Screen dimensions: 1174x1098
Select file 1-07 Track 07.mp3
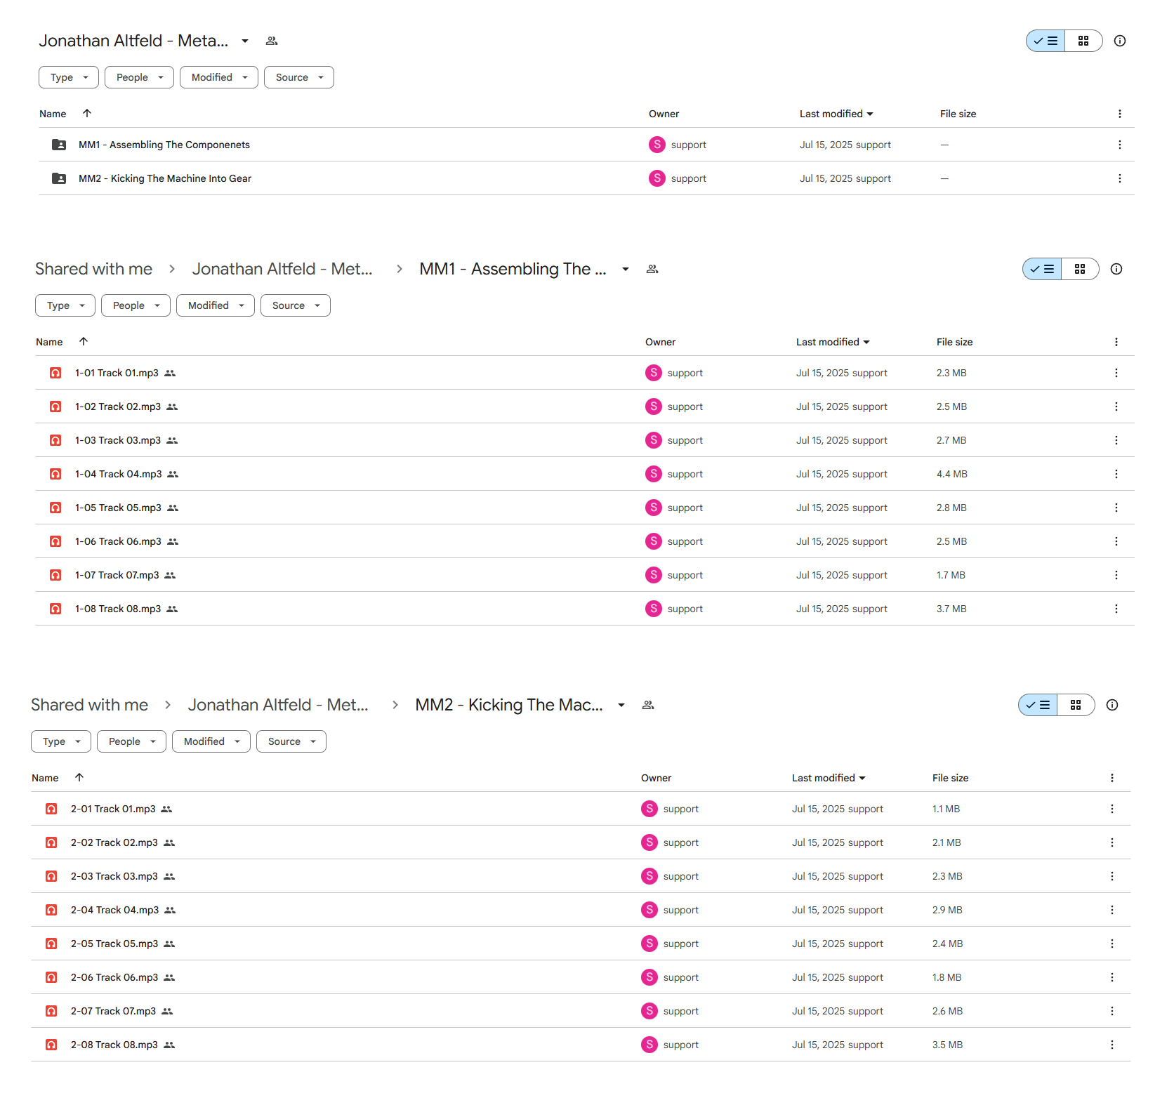point(584,575)
